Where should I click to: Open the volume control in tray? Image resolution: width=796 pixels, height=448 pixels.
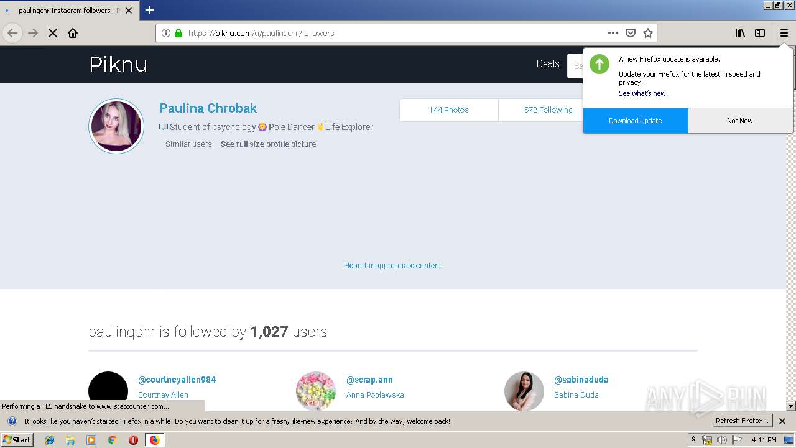click(x=721, y=440)
